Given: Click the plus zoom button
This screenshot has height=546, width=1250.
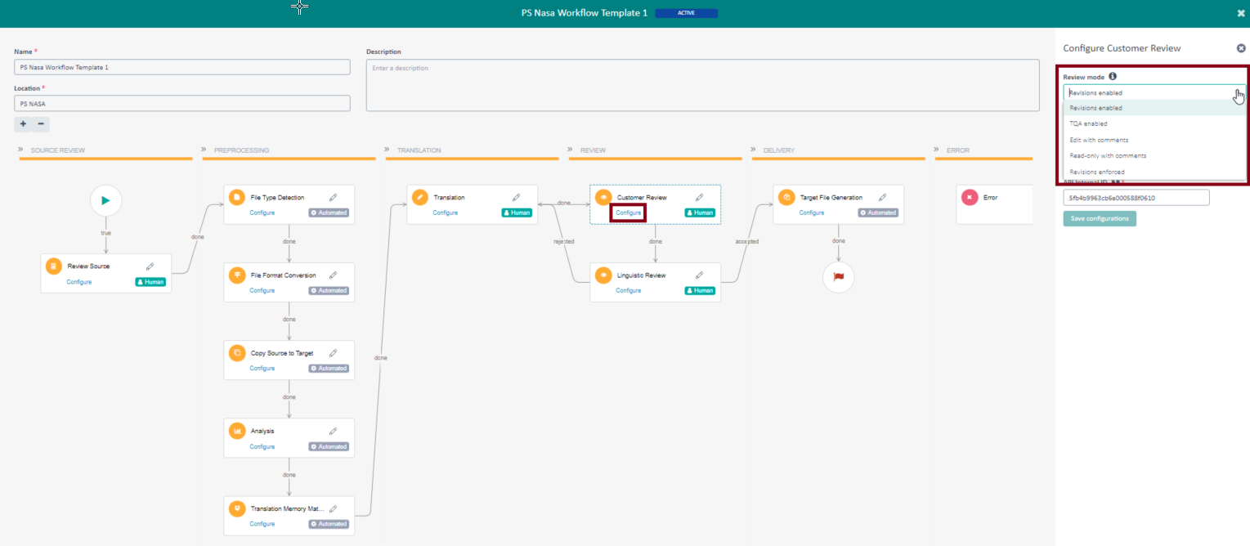Looking at the screenshot, I should pyautogui.click(x=23, y=124).
